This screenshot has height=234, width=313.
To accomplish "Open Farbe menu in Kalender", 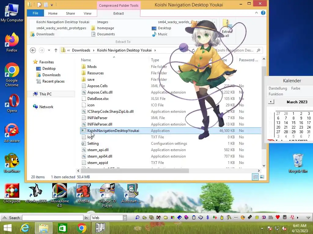I will 296,88.
